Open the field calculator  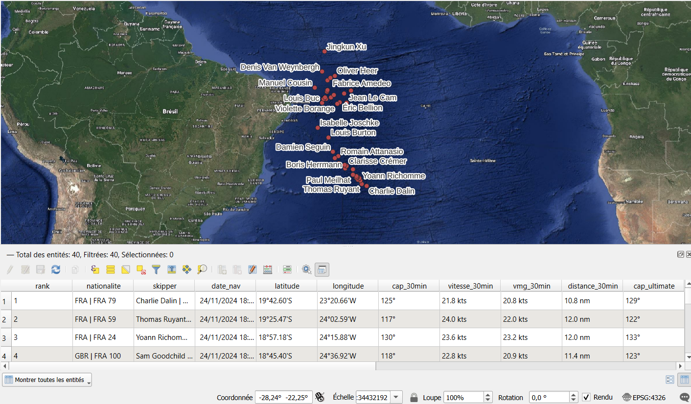click(x=268, y=269)
